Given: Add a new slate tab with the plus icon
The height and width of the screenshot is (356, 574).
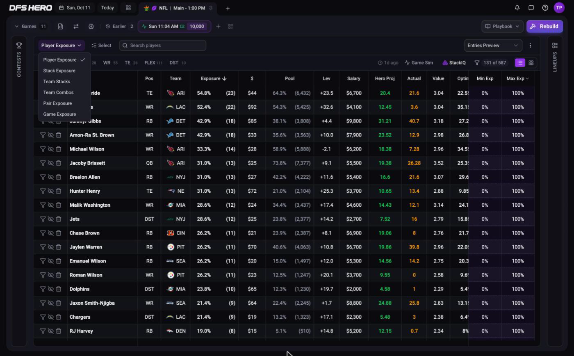Looking at the screenshot, I should tap(228, 8).
